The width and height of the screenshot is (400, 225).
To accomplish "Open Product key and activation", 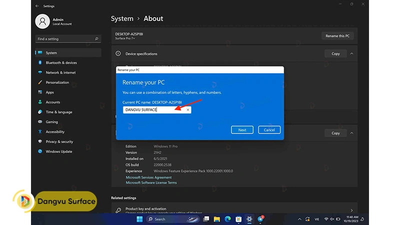I will [234, 208].
